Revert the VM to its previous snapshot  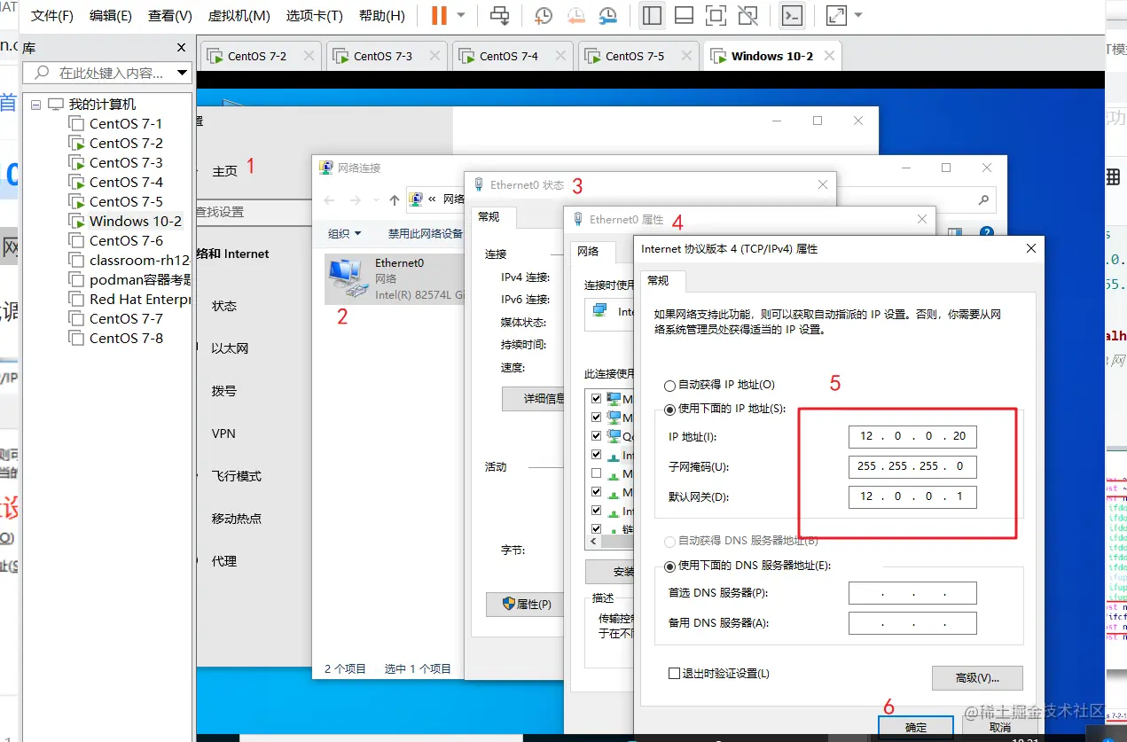pyautogui.click(x=575, y=16)
